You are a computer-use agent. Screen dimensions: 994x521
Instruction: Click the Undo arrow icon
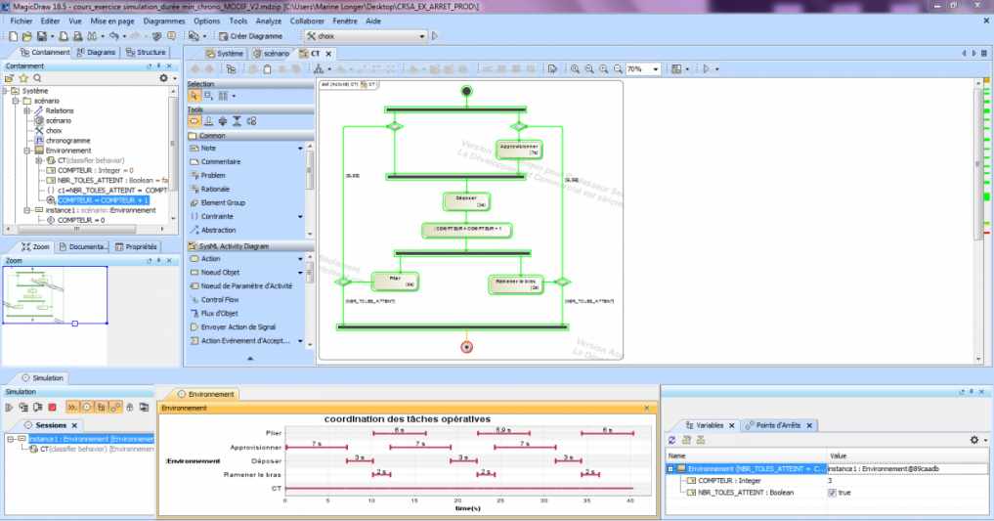coord(113,36)
